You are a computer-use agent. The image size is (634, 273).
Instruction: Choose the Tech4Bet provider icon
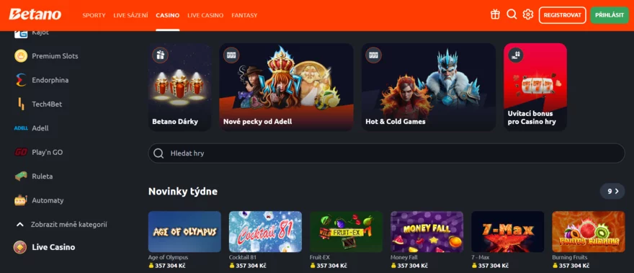[21, 104]
